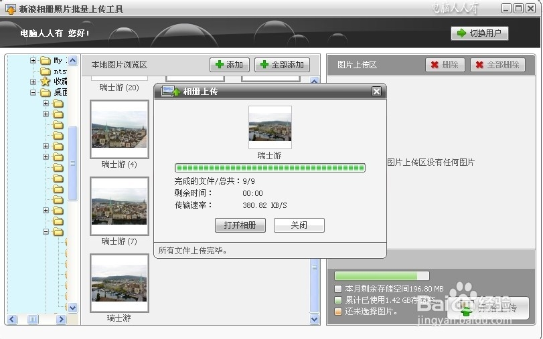Collapse the 桌面 desktop tree node
Image resolution: width=543 pixels, height=339 pixels.
point(33,92)
